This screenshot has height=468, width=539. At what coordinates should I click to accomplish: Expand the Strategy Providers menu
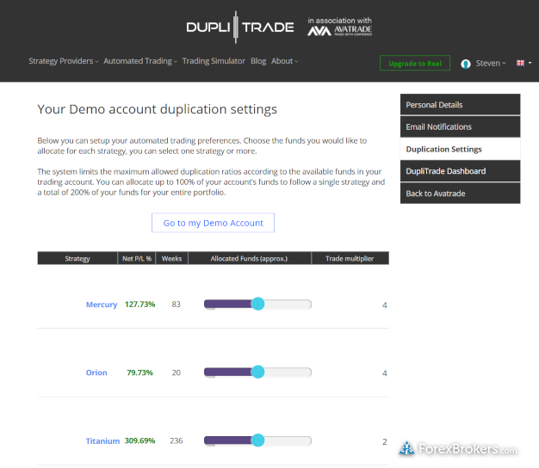63,61
